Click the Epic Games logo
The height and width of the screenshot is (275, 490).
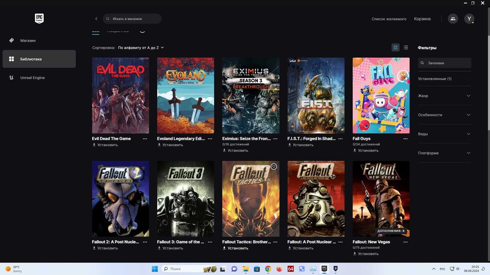(x=39, y=19)
